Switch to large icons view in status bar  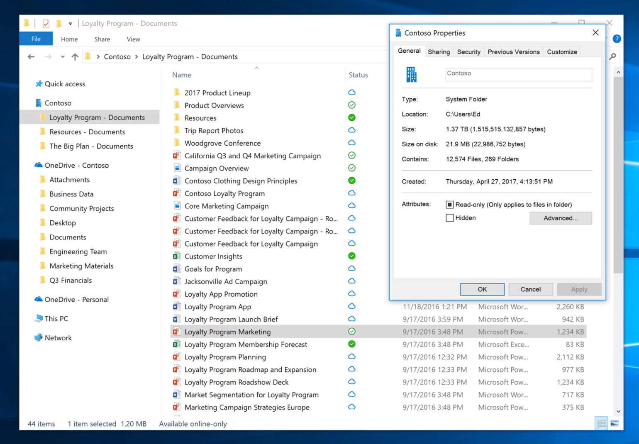pos(615,424)
